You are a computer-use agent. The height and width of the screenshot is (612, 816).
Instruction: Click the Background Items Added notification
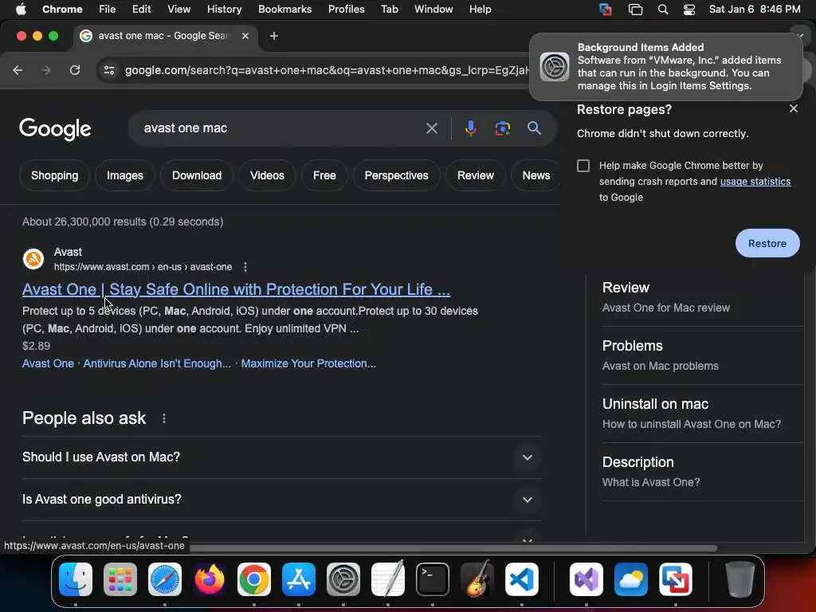tap(665, 67)
